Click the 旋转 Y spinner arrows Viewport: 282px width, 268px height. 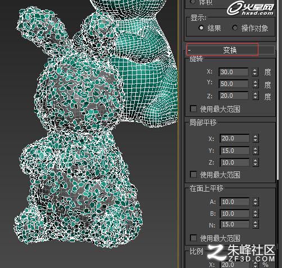[255, 84]
